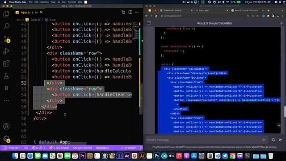Click the send message arrow button
This screenshot has width=286, height=161.
pos(264,140)
